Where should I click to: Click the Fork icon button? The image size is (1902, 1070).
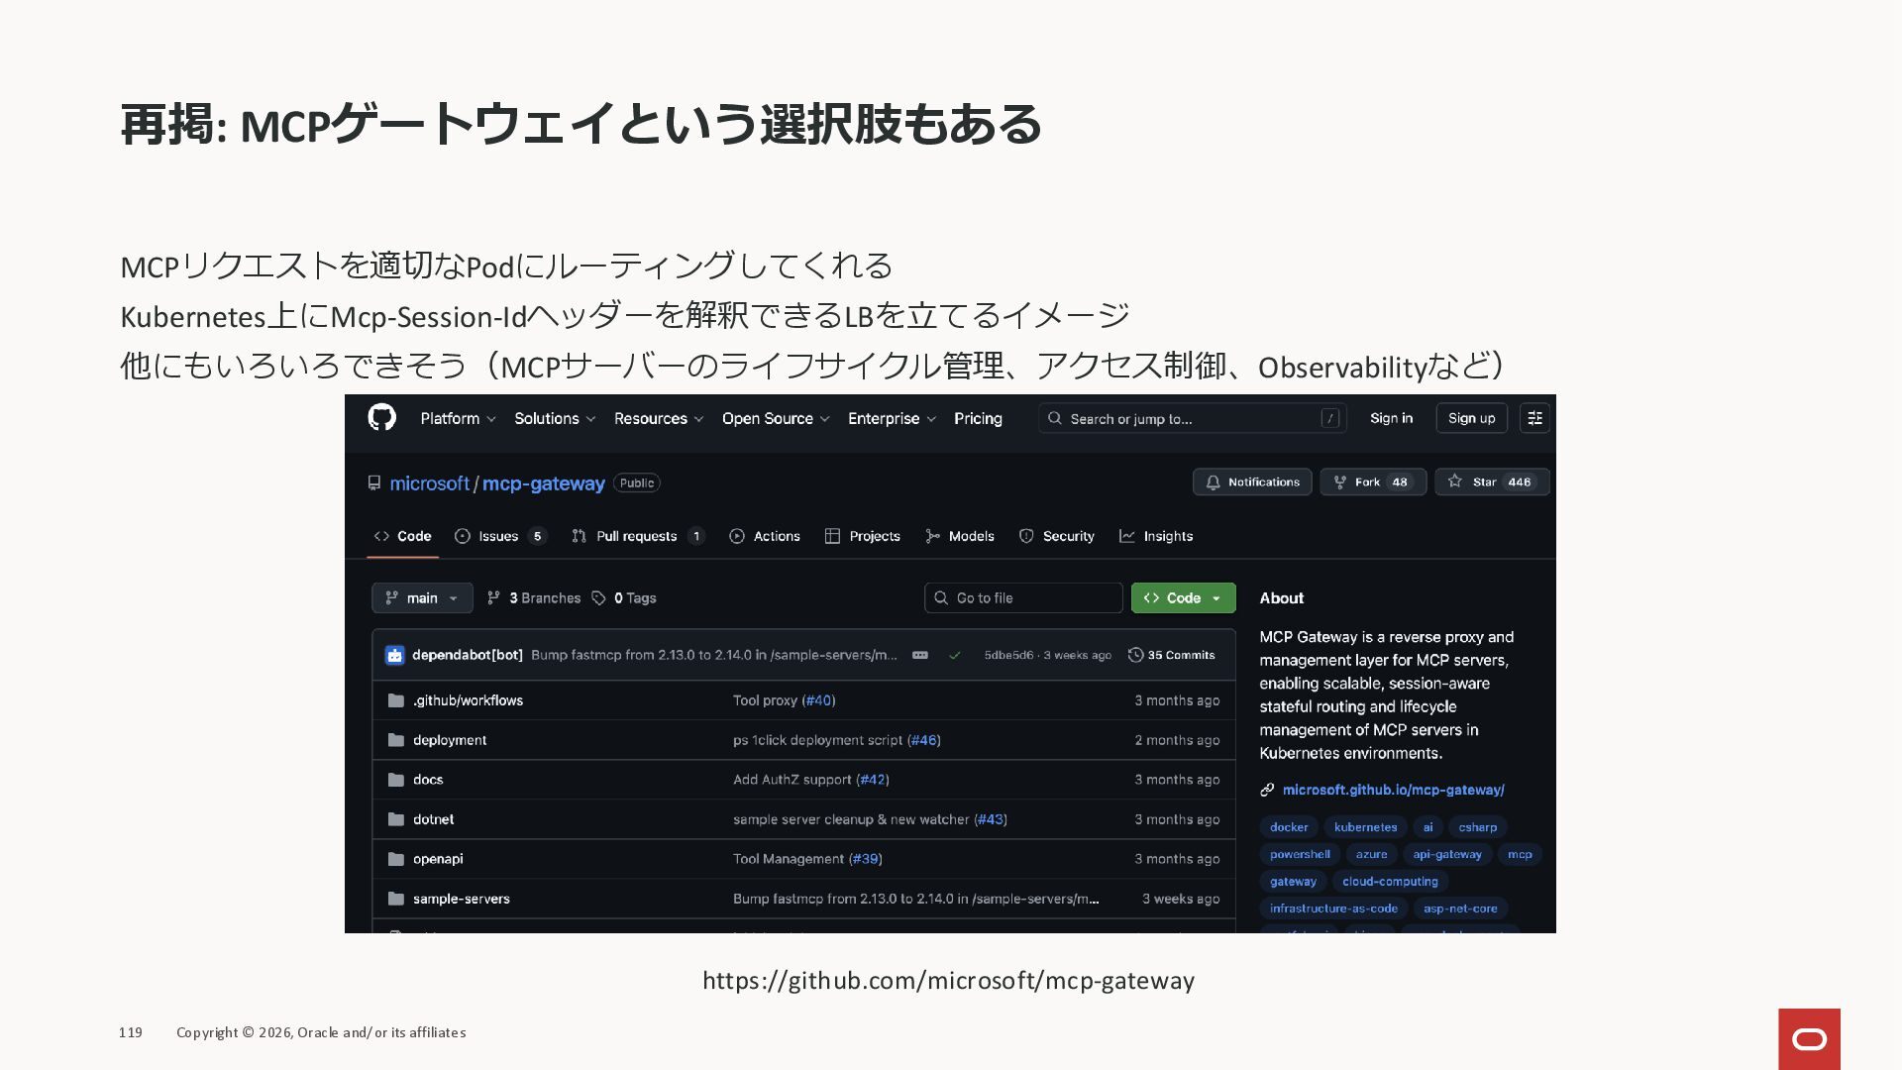tap(1340, 482)
